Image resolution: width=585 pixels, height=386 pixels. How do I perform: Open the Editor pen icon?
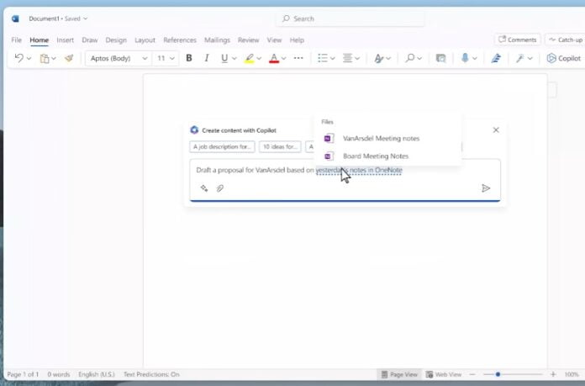495,58
